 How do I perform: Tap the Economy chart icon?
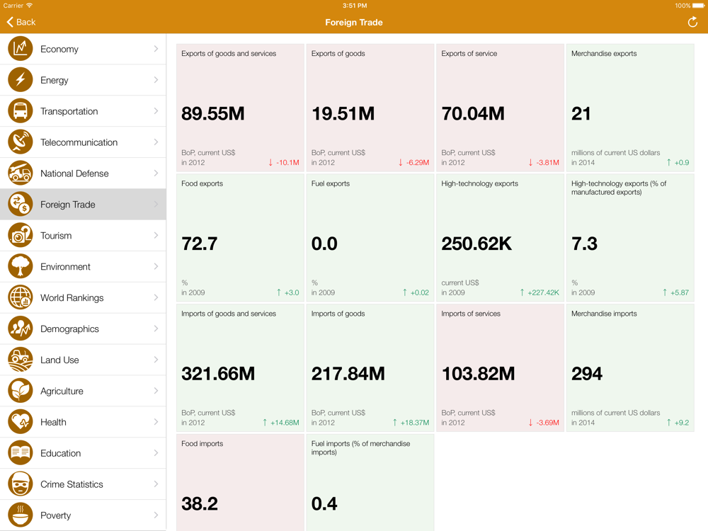(21, 49)
